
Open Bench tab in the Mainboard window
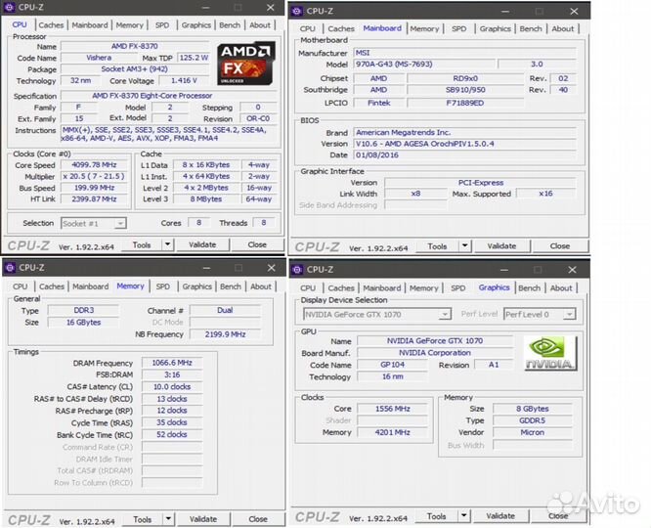coord(531,28)
